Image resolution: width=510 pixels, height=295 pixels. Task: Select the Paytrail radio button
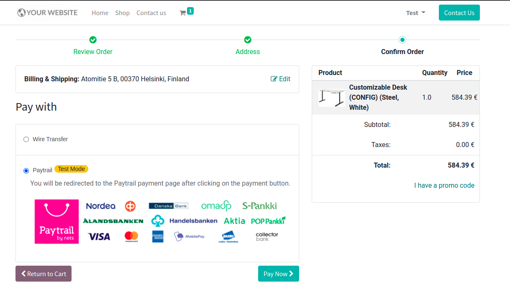pyautogui.click(x=26, y=171)
